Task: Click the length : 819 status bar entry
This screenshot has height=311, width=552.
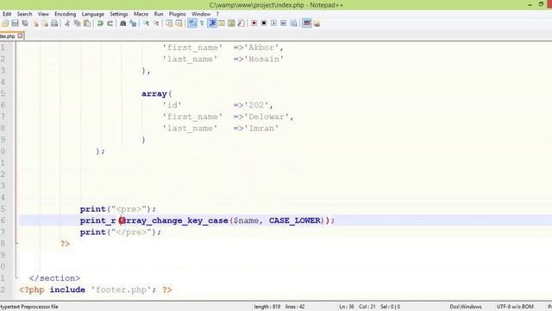Action: coord(267,307)
